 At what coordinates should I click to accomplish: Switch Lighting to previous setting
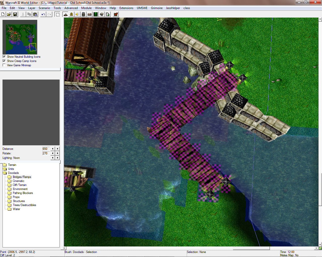tap(53, 158)
